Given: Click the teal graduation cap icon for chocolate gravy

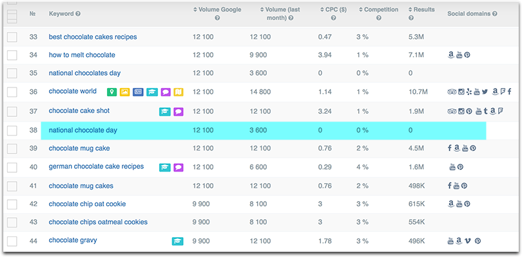Looking at the screenshot, I should coord(177,242).
